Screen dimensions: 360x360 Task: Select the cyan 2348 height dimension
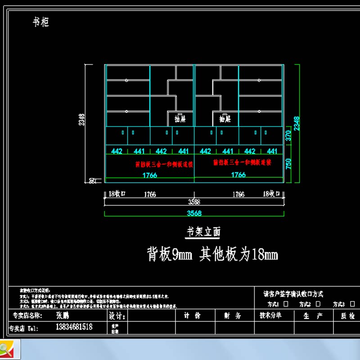point(297,123)
